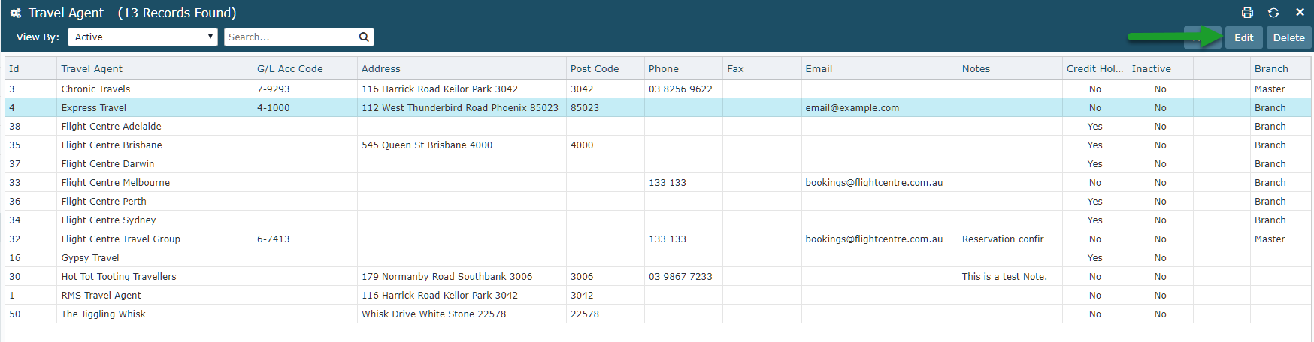The image size is (1314, 342).
Task: Click Master branch in Chronic Travels row
Action: tap(1270, 88)
